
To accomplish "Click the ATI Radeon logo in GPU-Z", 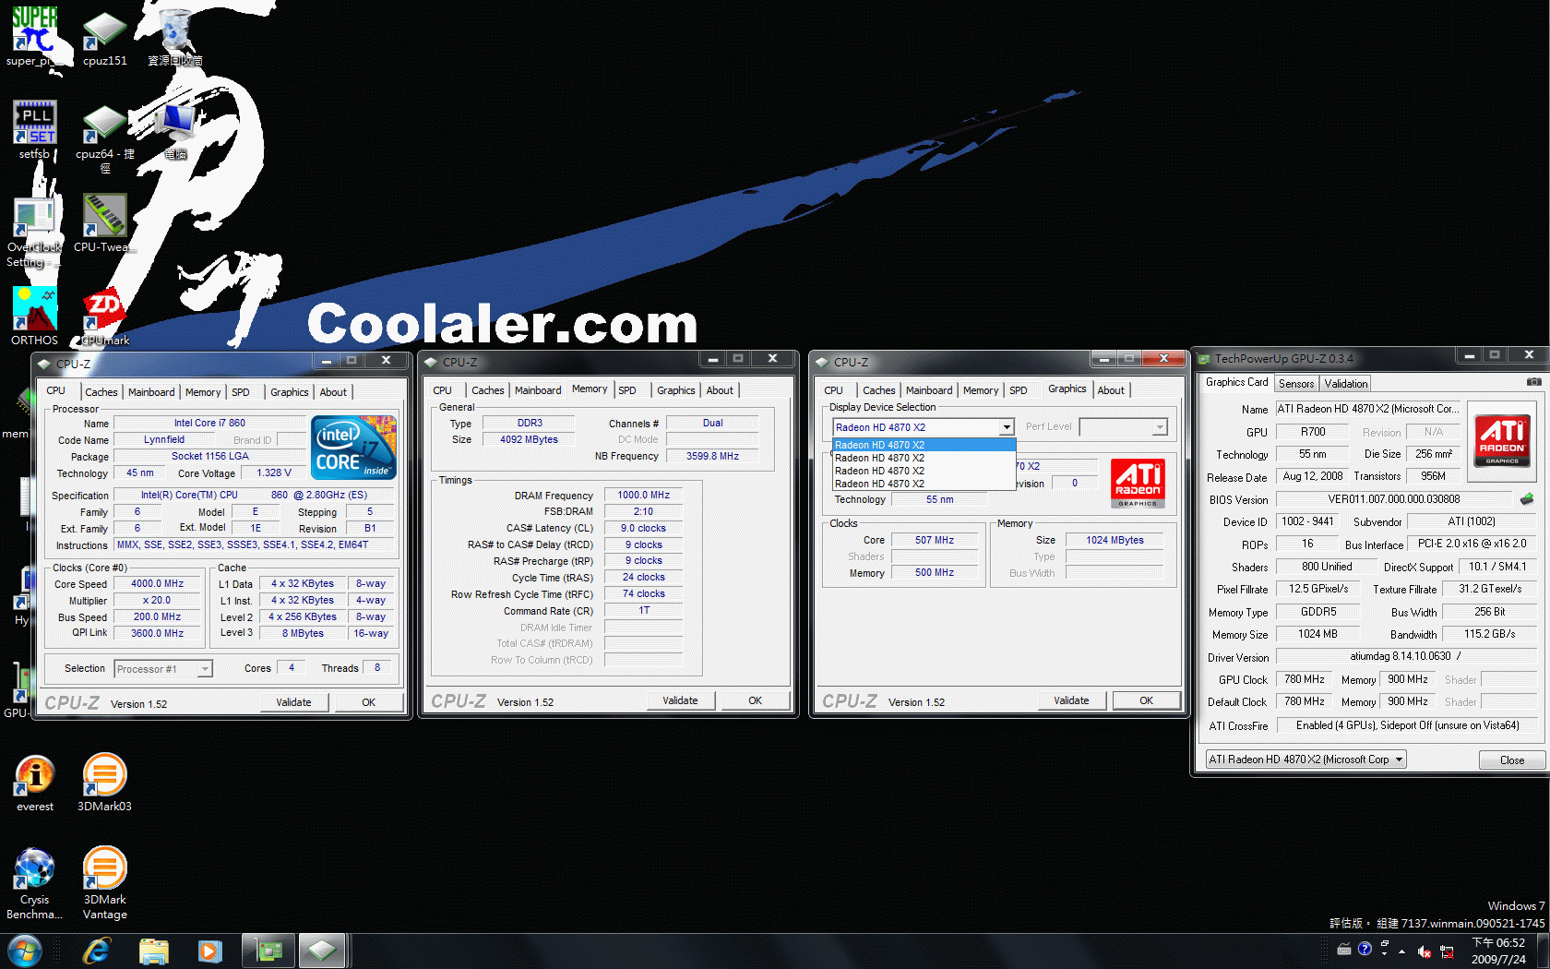I will 1502,440.
